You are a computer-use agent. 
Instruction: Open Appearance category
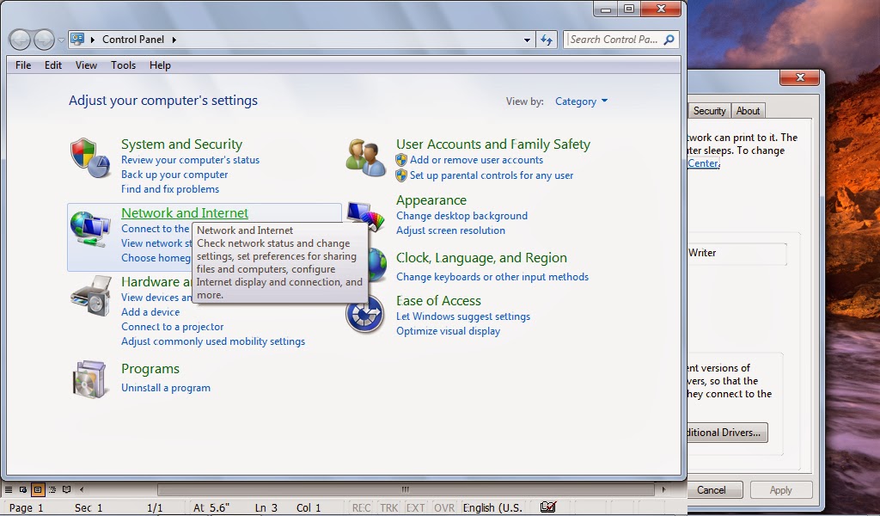pos(431,200)
